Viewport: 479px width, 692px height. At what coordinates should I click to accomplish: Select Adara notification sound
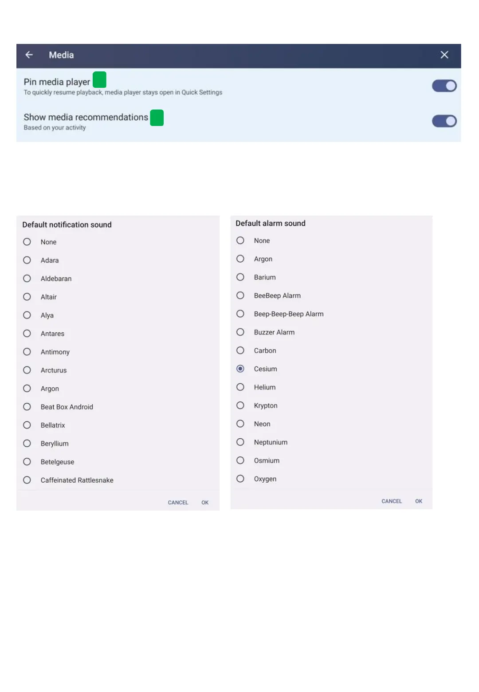point(27,260)
